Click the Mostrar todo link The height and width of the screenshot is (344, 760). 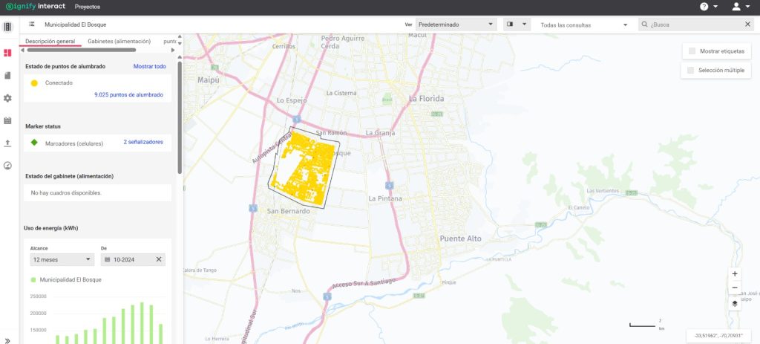coord(149,66)
